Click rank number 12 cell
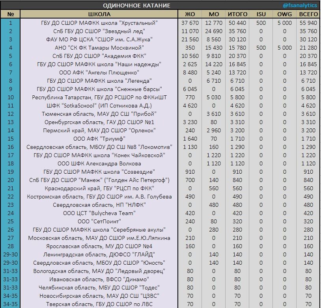Viewport: 321px width, 308px height. pyautogui.click(x=10, y=114)
